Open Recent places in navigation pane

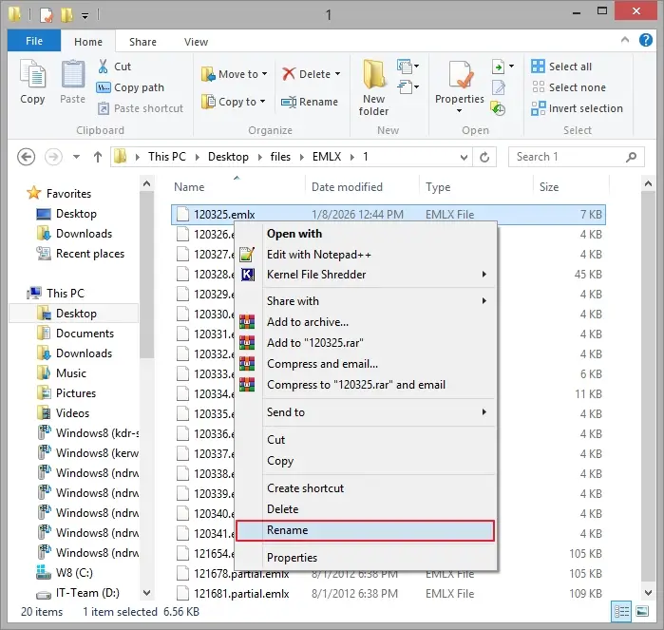click(x=81, y=254)
